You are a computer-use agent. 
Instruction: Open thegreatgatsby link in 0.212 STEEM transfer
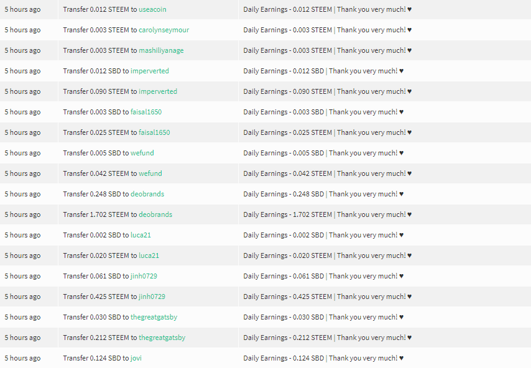pyautogui.click(x=162, y=338)
